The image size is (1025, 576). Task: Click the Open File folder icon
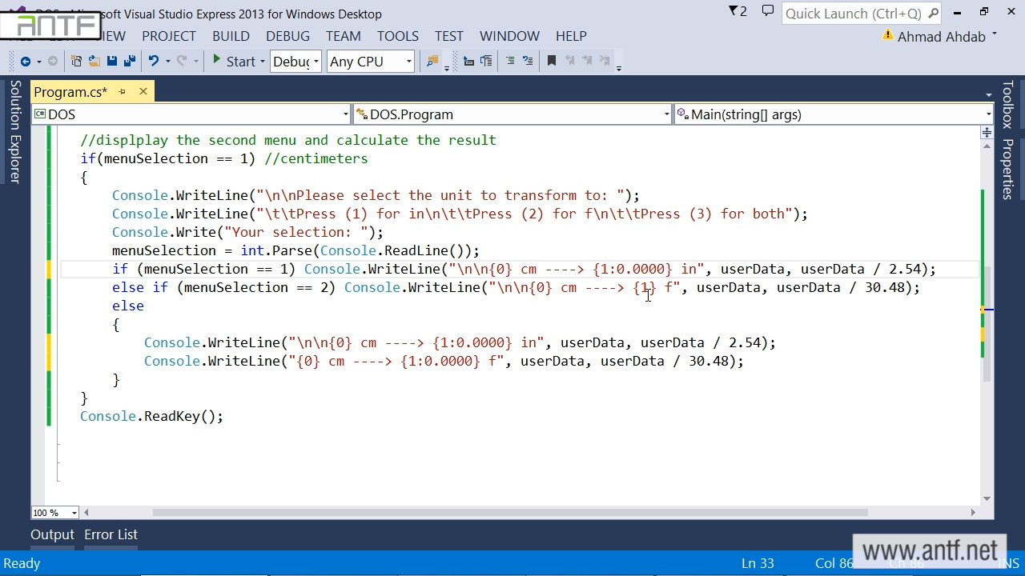coord(94,62)
